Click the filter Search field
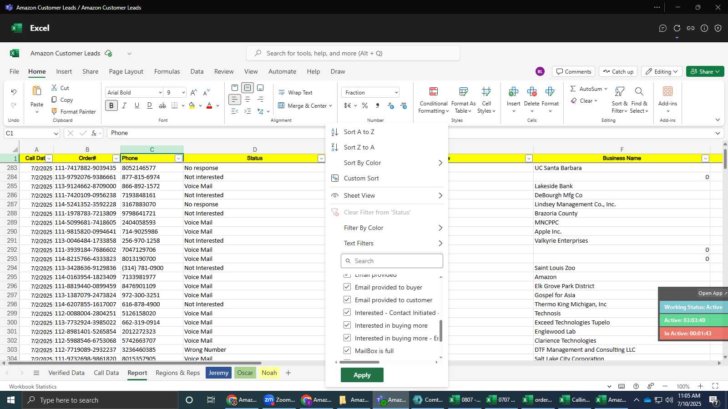The width and height of the screenshot is (728, 409). pyautogui.click(x=392, y=261)
